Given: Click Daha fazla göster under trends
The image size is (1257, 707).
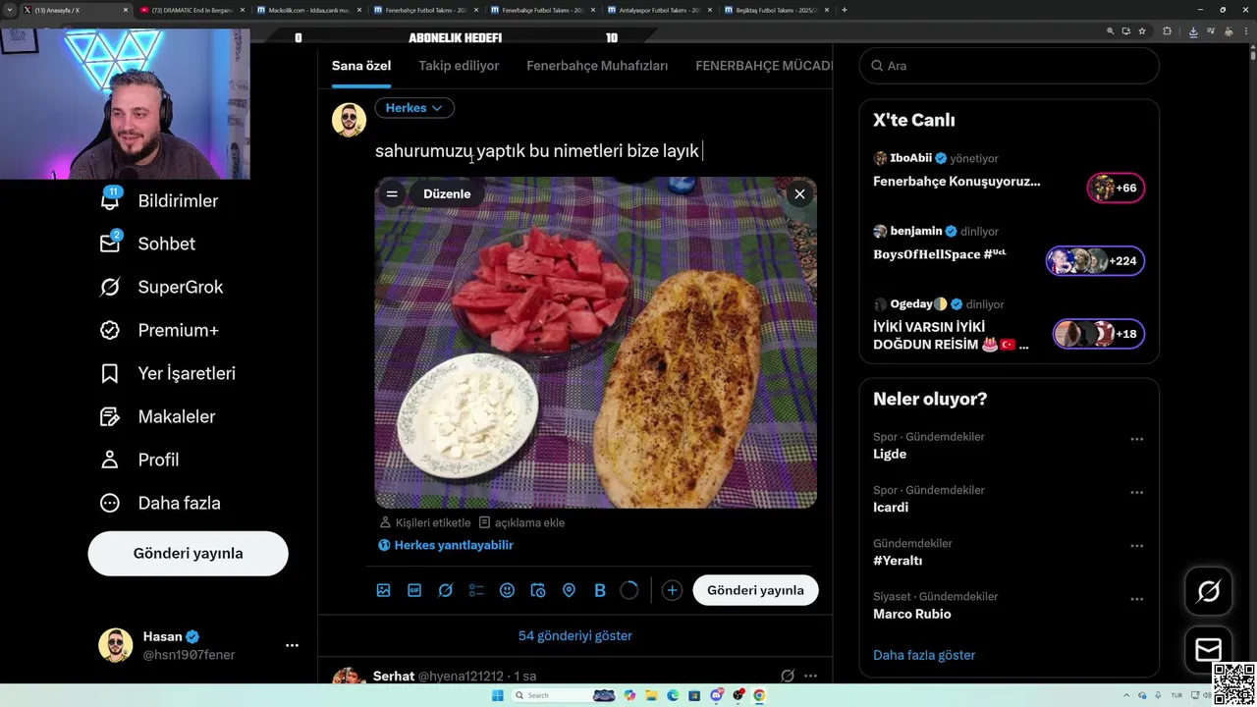Looking at the screenshot, I should [x=924, y=655].
